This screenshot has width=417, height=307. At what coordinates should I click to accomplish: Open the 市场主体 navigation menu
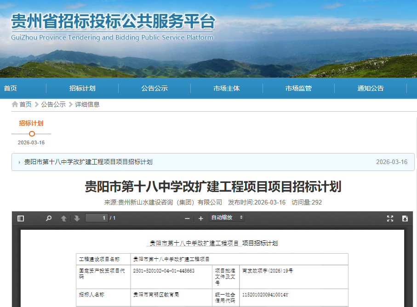point(226,88)
